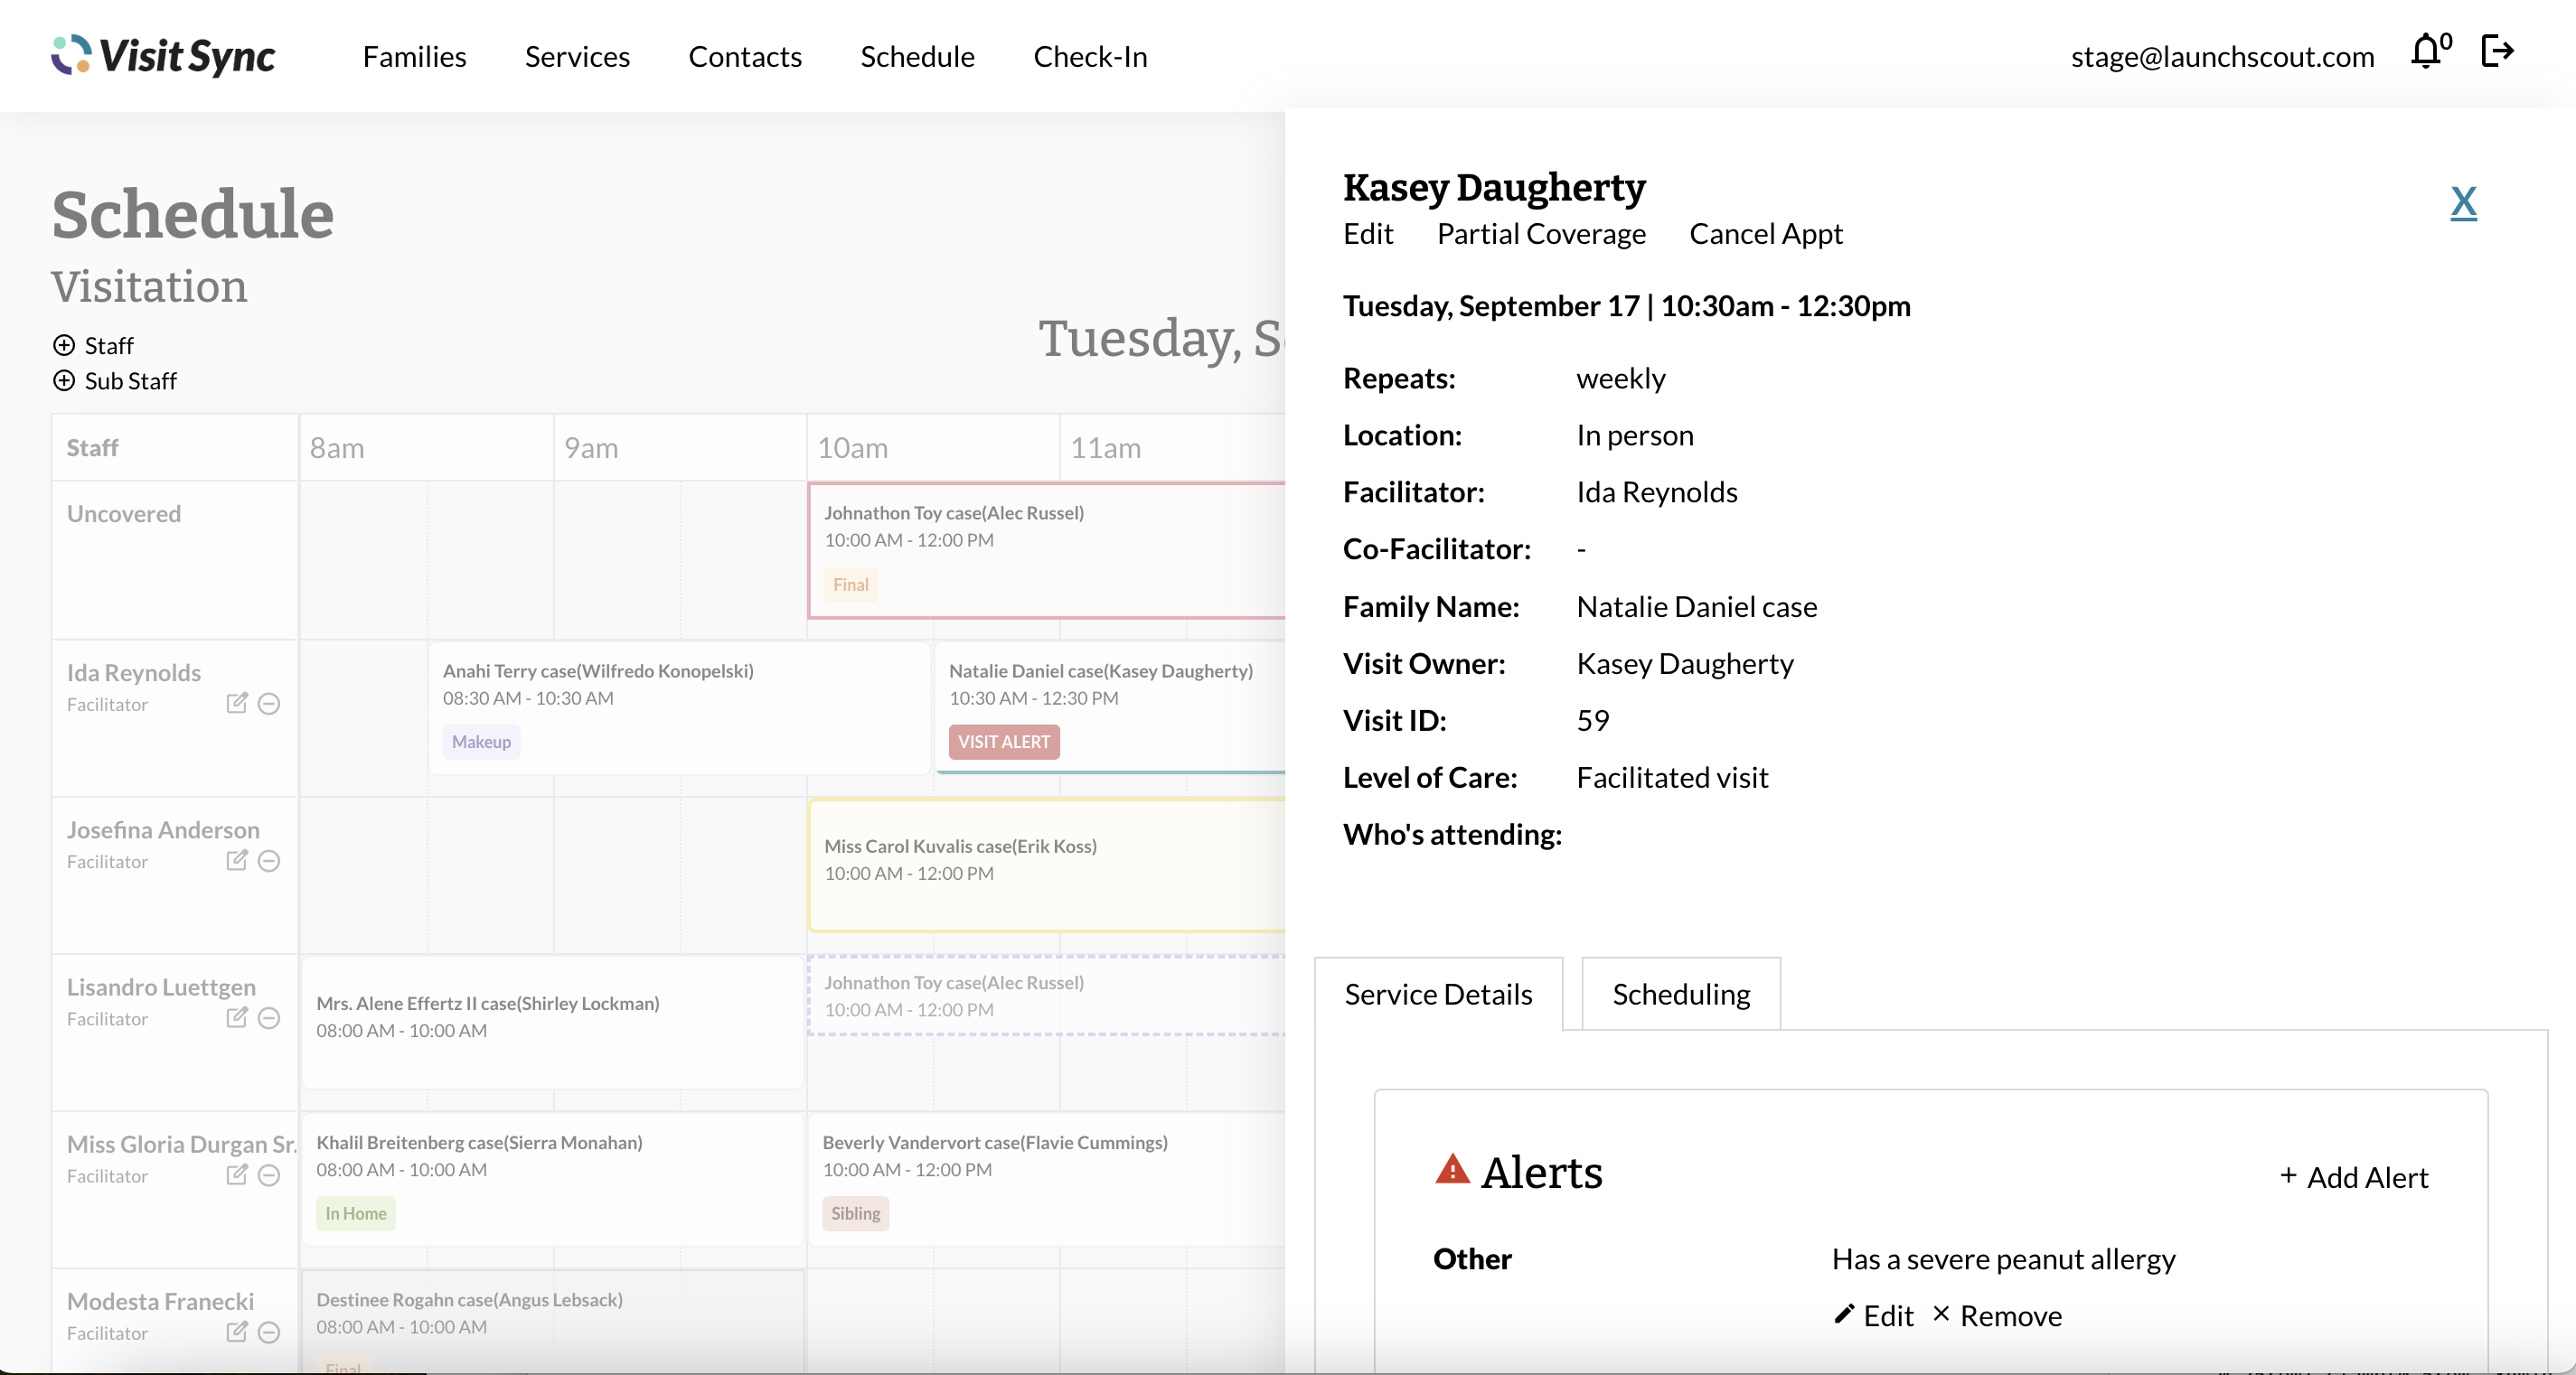Click the remove icon for Miss Gloria Durgan
This screenshot has width=2576, height=1375.
pyautogui.click(x=269, y=1175)
